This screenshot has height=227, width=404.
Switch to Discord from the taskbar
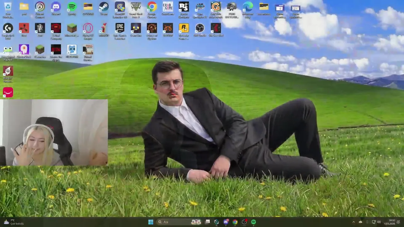pyautogui.click(x=226, y=222)
